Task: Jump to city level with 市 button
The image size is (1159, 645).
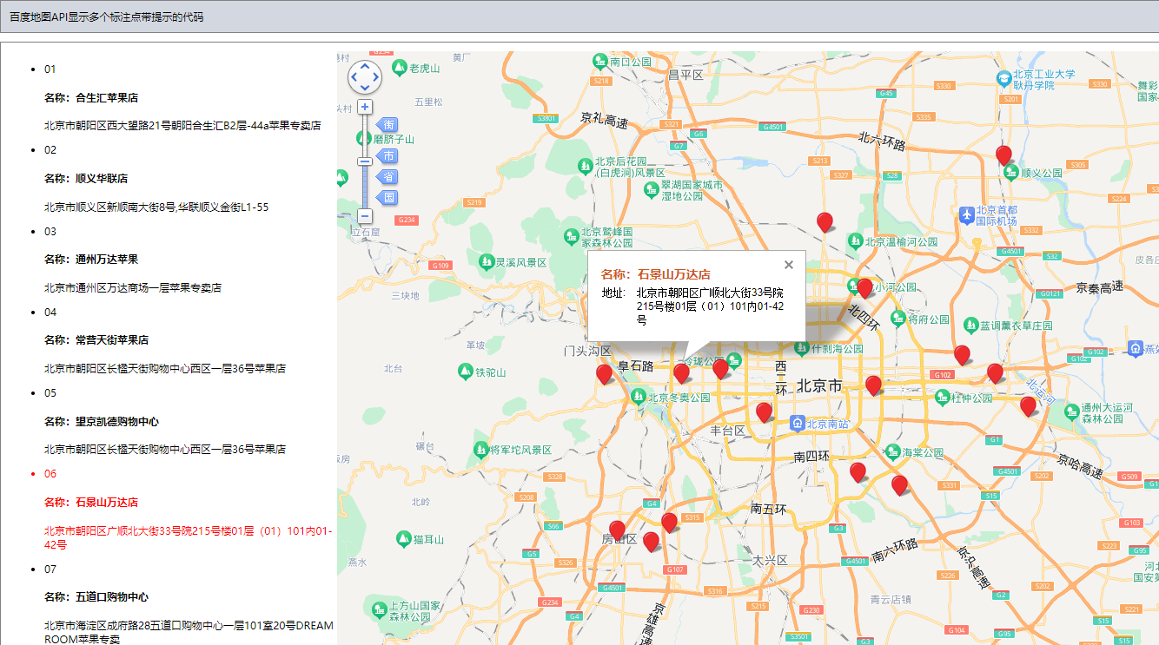Action: coord(387,156)
